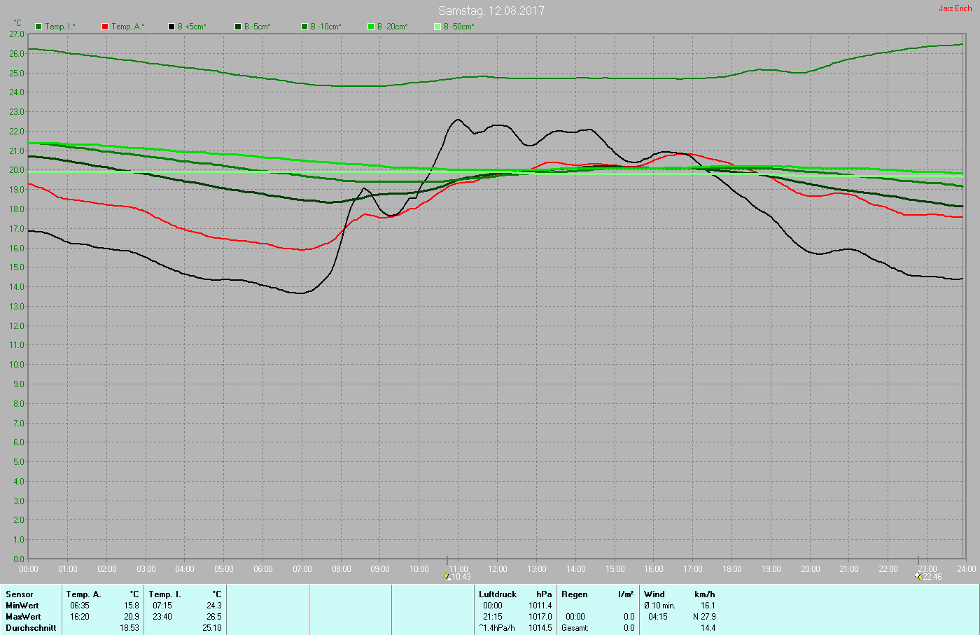The width and height of the screenshot is (980, 635).
Task: Click the Wind header
Action: 654,594
